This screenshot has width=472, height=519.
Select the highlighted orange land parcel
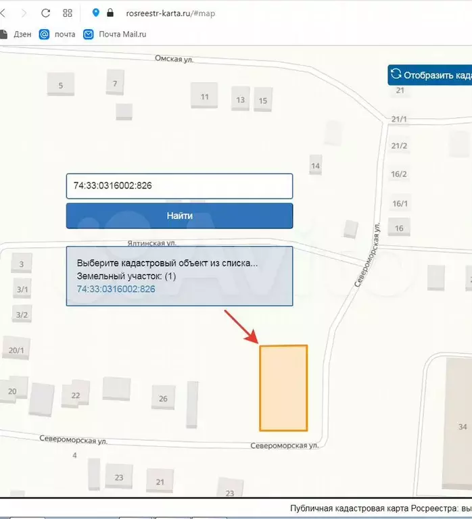click(283, 388)
